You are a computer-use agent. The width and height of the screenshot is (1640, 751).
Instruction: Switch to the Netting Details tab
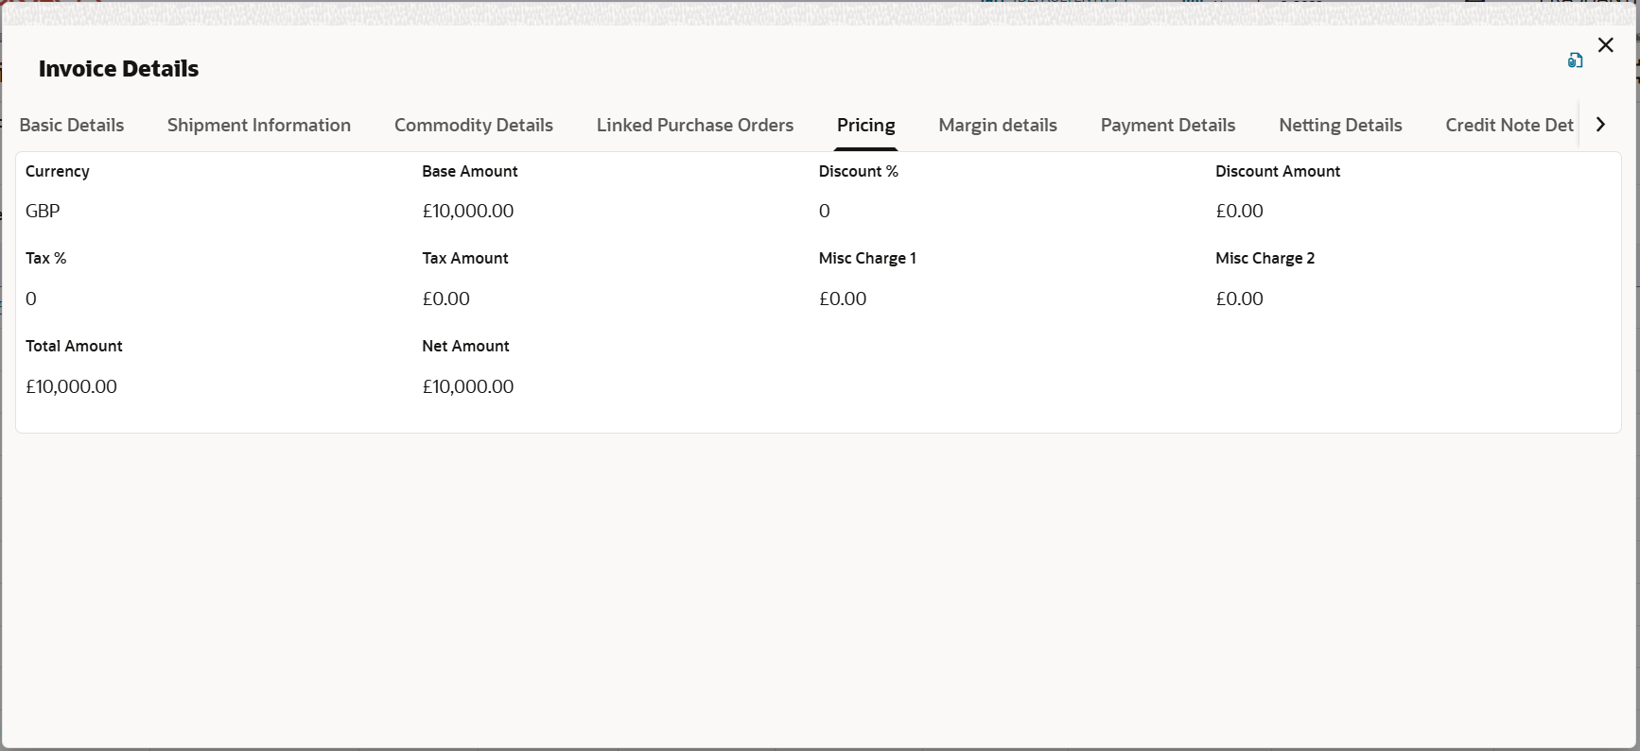tap(1340, 126)
